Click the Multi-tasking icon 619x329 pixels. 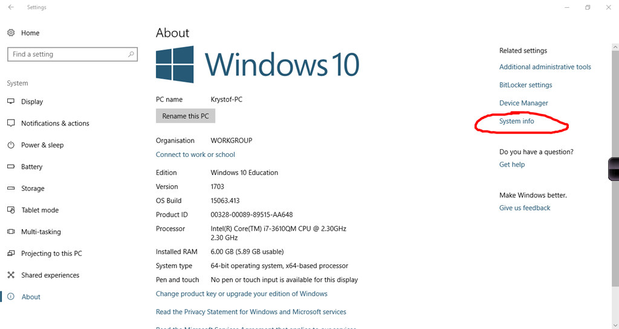click(11, 231)
